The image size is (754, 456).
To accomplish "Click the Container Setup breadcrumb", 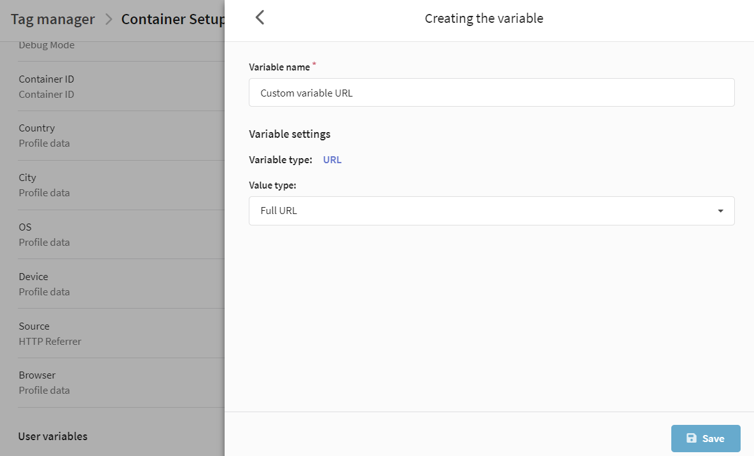I will 172,19.
